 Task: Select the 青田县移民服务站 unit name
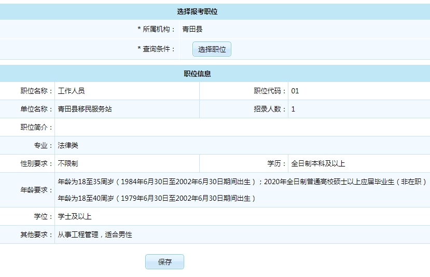click(85, 109)
